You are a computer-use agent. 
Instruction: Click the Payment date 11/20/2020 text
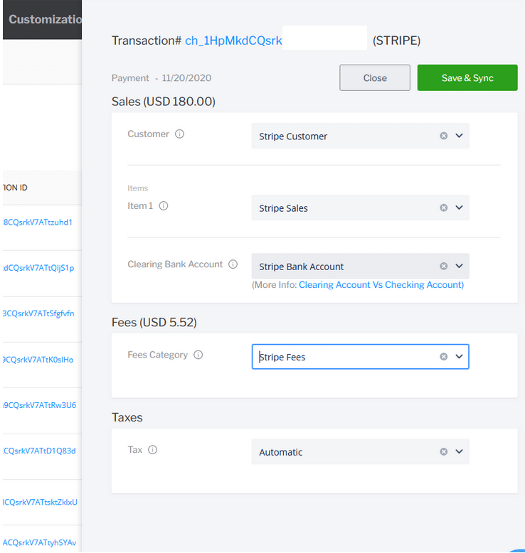click(x=186, y=78)
